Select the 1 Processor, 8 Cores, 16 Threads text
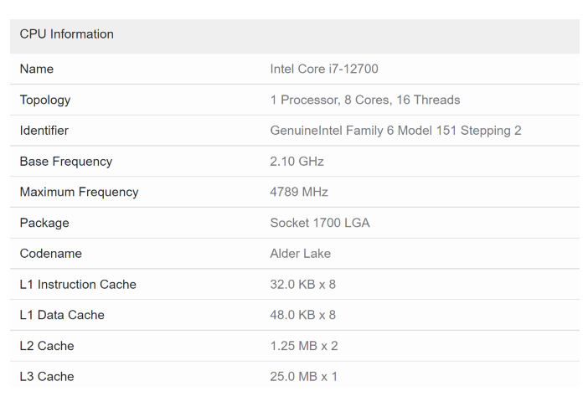588x407 pixels. [x=364, y=100]
